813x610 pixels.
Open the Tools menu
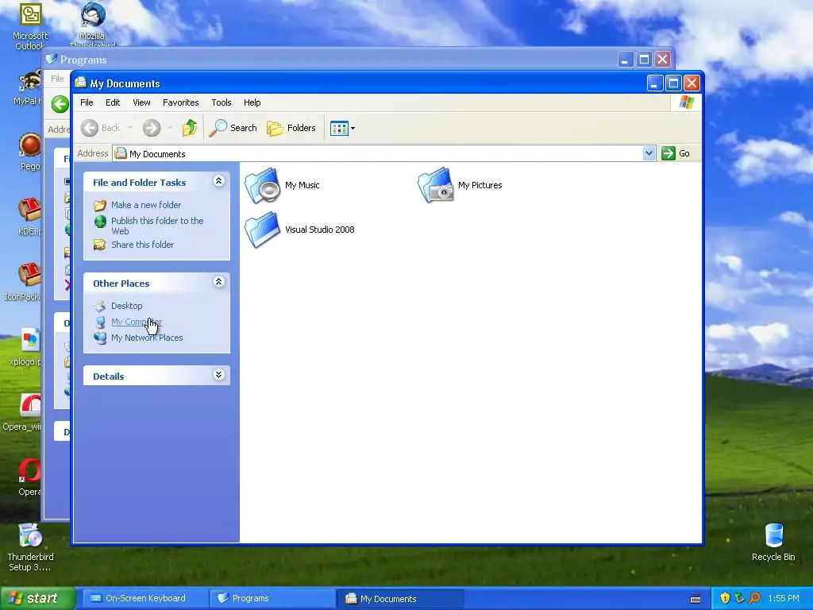pos(222,102)
